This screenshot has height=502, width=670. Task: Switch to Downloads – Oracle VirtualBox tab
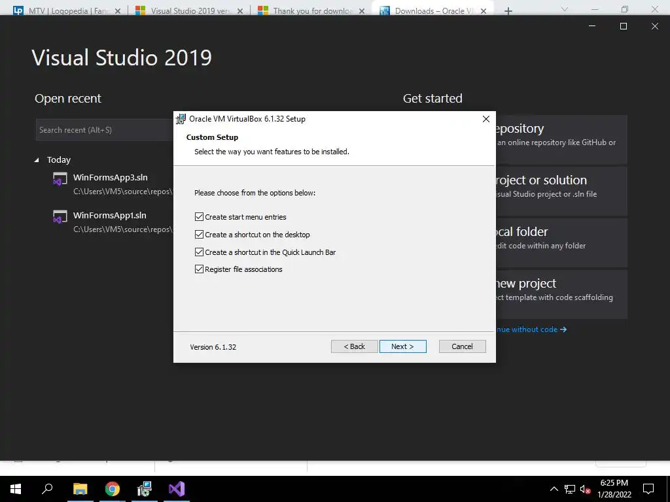tap(432, 10)
